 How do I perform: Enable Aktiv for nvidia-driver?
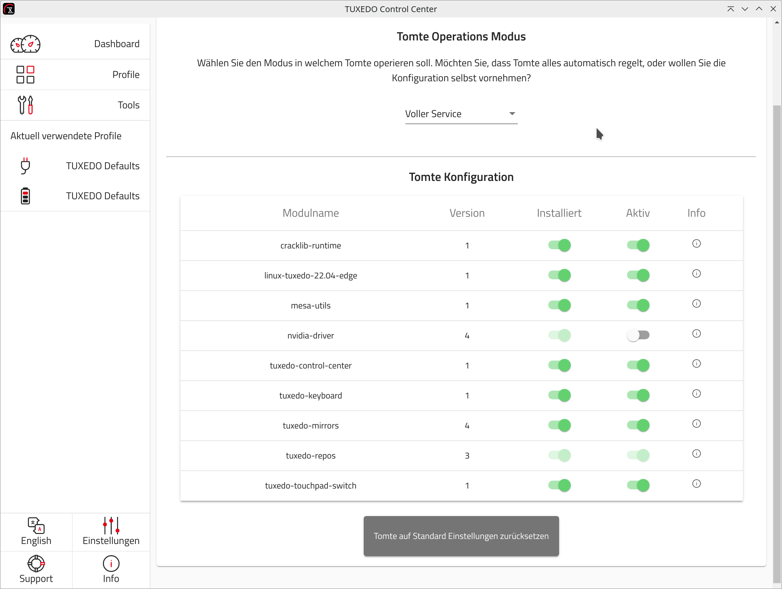638,335
